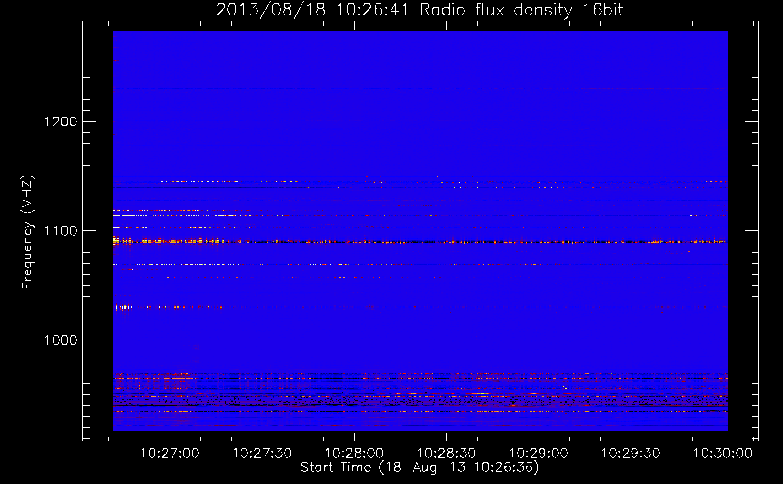Viewport: 783px width, 484px height.
Task: Click the 10:28:00 time tick label
Action: point(354,453)
